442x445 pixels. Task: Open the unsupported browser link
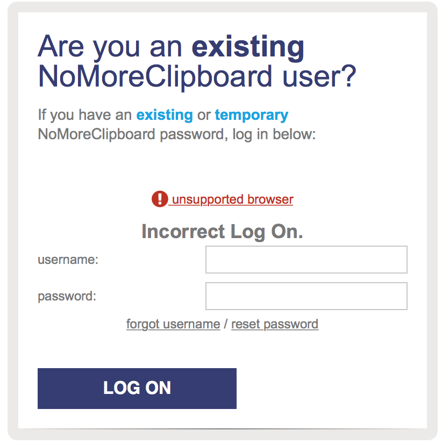[232, 199]
